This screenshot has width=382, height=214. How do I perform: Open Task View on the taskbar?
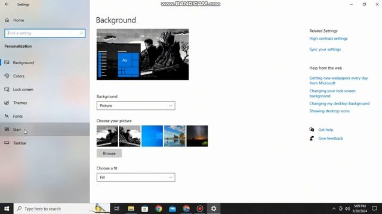pos(117,209)
